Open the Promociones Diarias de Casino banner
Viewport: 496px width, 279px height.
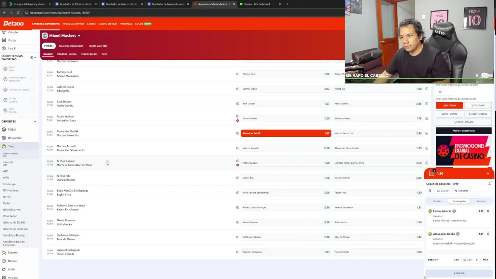[463, 150]
